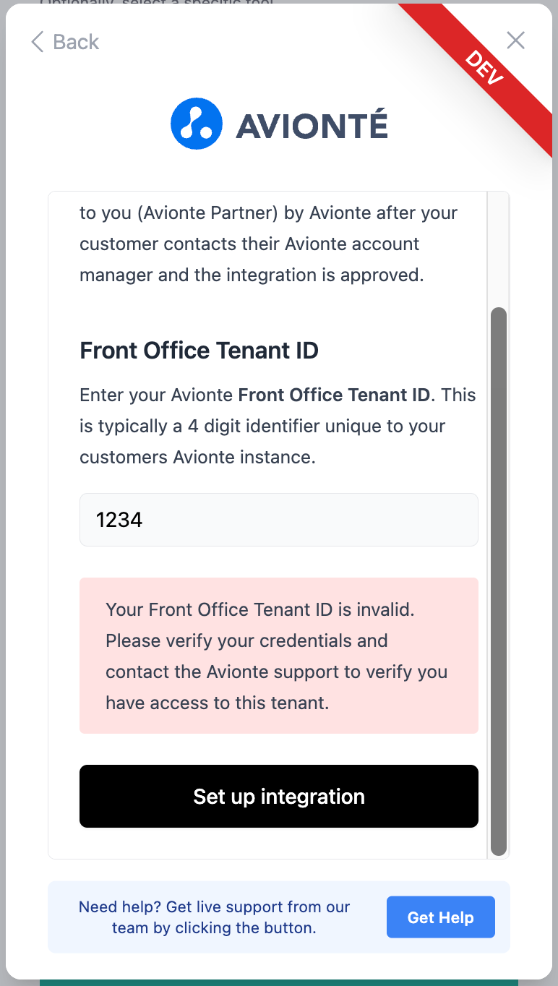Click the "typically a 4 digit identifier" line
The width and height of the screenshot is (558, 986).
262,426
